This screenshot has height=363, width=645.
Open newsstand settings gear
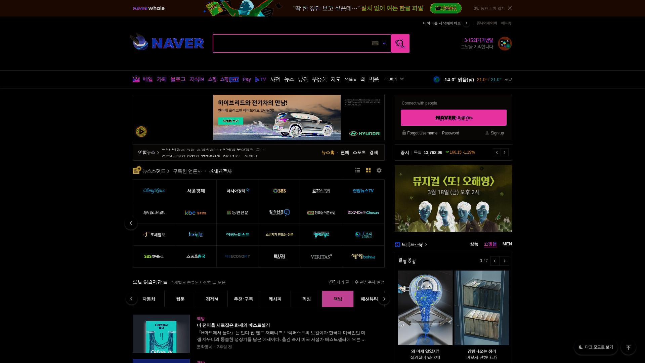tap(379, 170)
